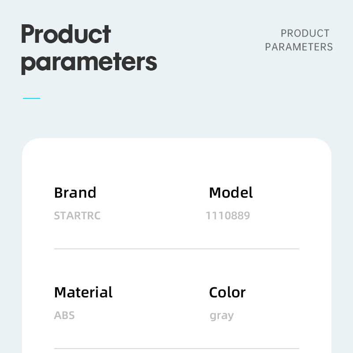Click the word Product in the title
This screenshot has height=353, width=353.
(66, 34)
